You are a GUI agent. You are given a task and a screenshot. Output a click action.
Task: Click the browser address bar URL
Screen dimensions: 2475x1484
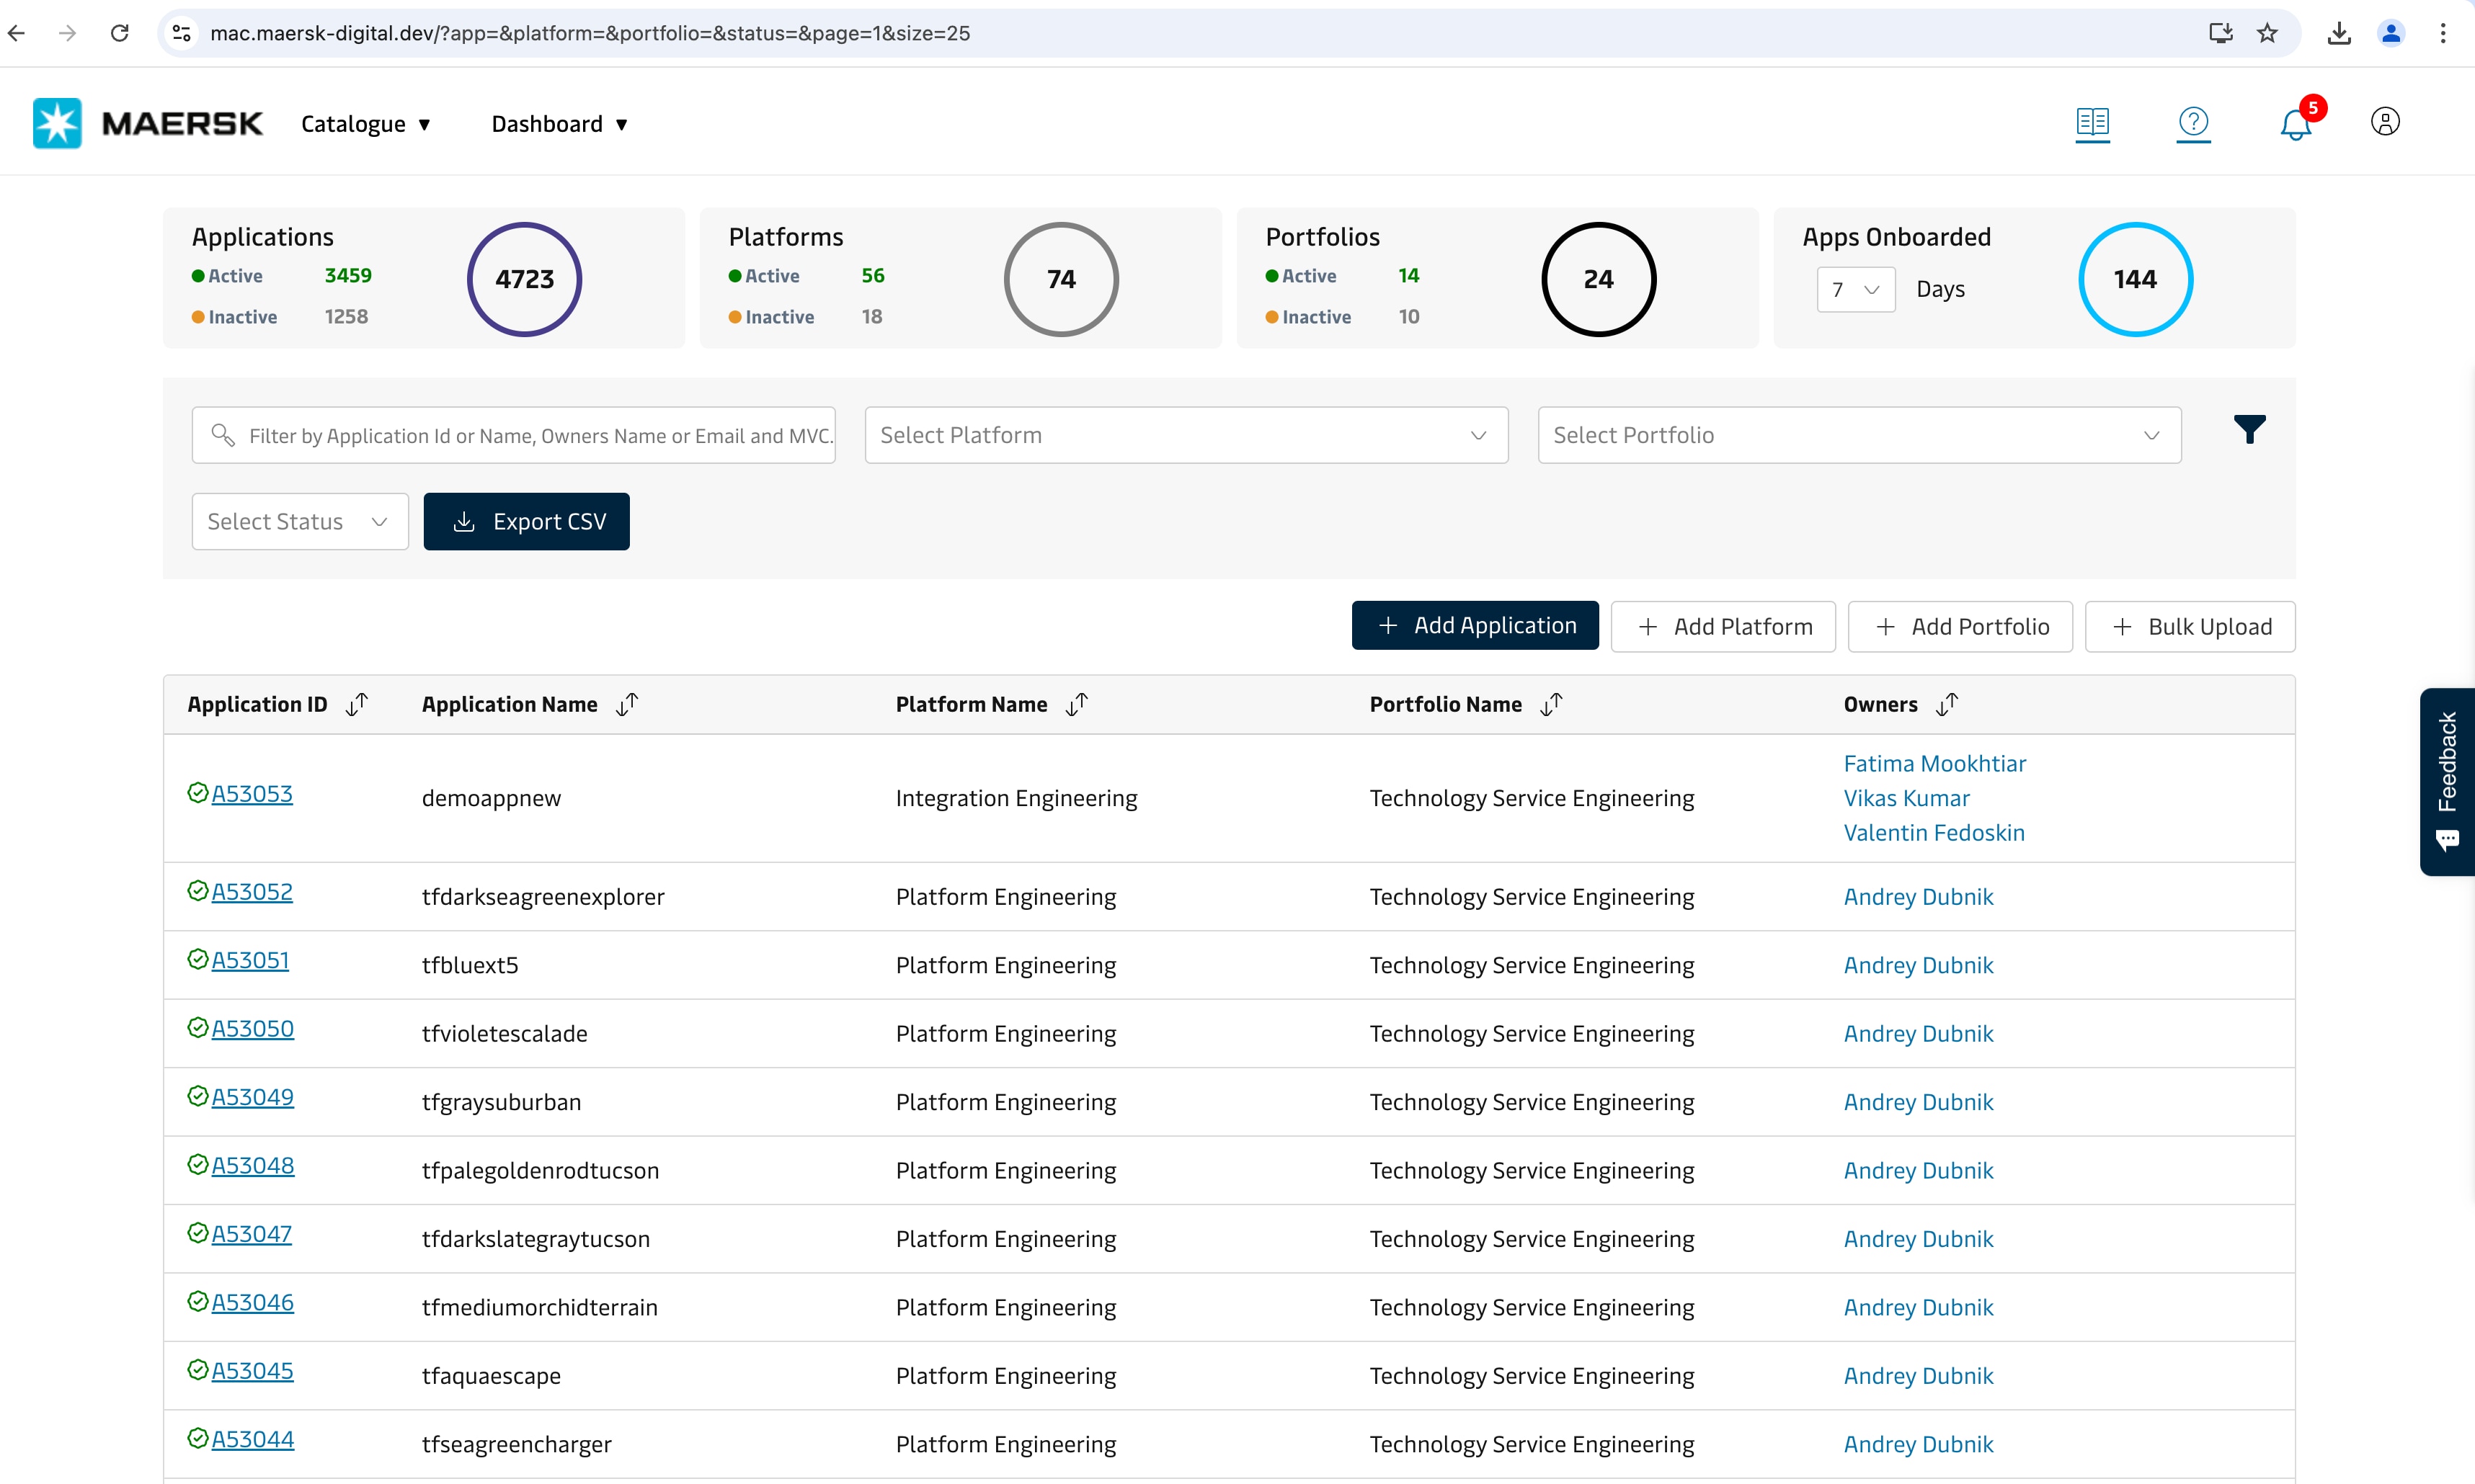(590, 33)
